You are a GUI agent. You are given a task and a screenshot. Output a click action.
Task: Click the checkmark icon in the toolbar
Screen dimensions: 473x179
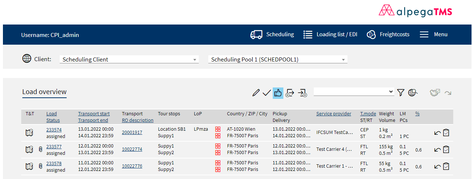[267, 93]
